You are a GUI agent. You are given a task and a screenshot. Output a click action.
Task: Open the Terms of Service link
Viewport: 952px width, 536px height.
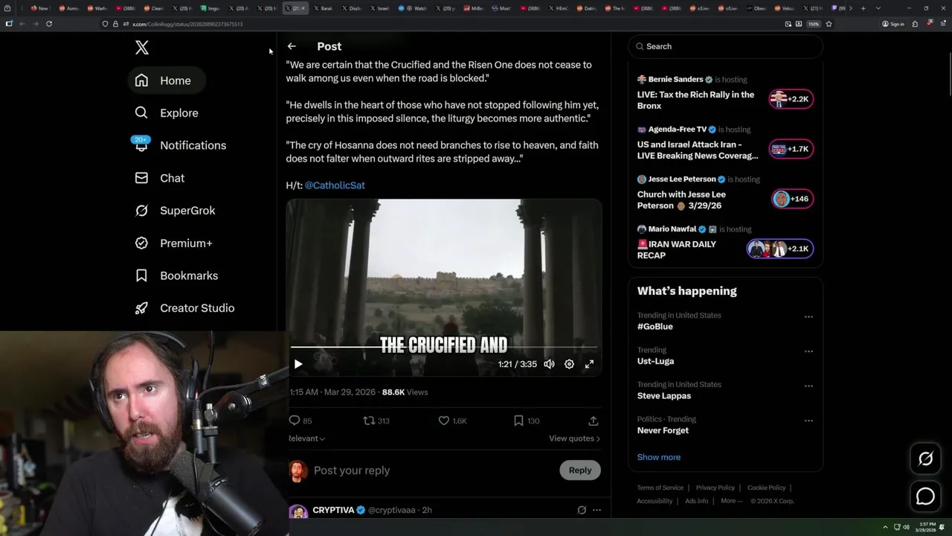tap(660, 488)
